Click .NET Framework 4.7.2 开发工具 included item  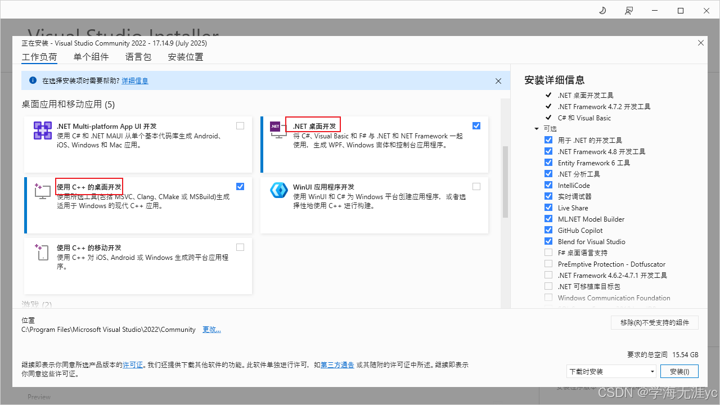point(604,106)
